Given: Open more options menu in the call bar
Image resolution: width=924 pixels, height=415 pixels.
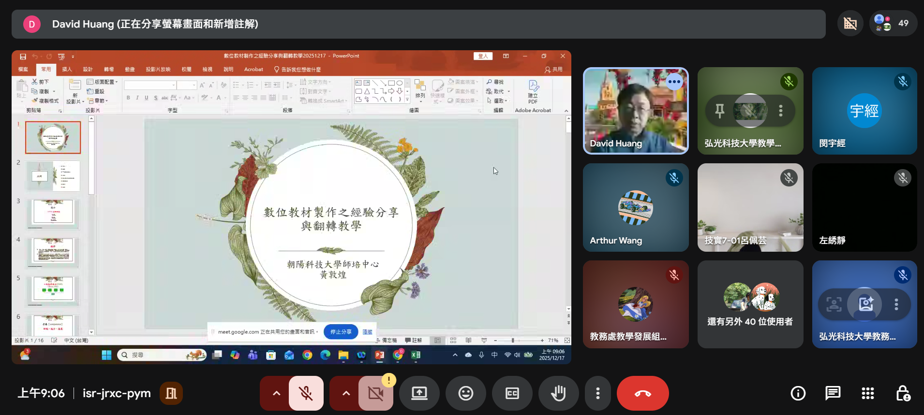Looking at the screenshot, I should [598, 393].
